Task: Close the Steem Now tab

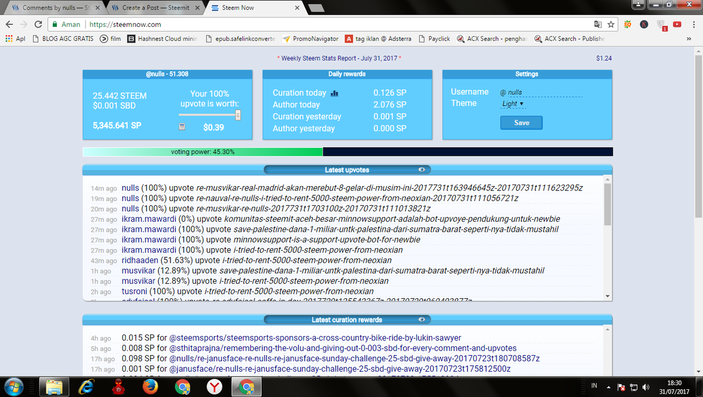Action: pos(297,8)
